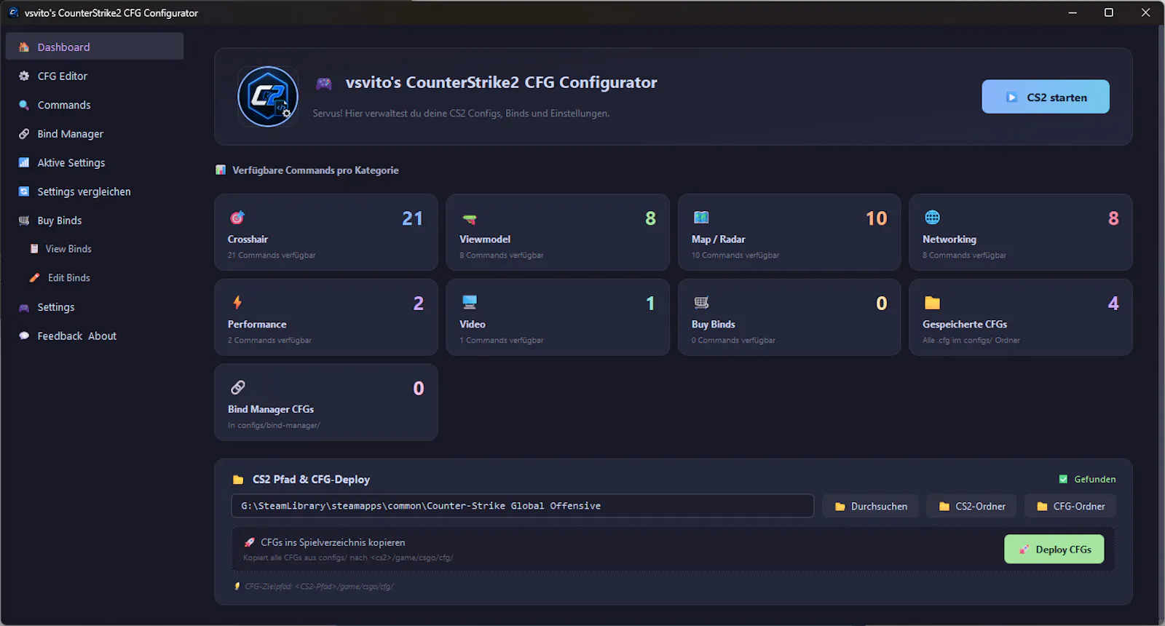The width and height of the screenshot is (1165, 626).
Task: Click the Aktive Settings chart icon
Action: (24, 163)
